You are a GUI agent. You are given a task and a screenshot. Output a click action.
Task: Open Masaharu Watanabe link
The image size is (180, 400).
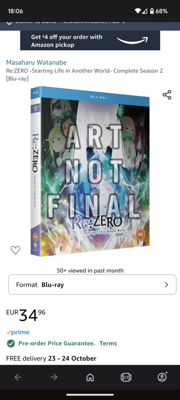point(36,63)
